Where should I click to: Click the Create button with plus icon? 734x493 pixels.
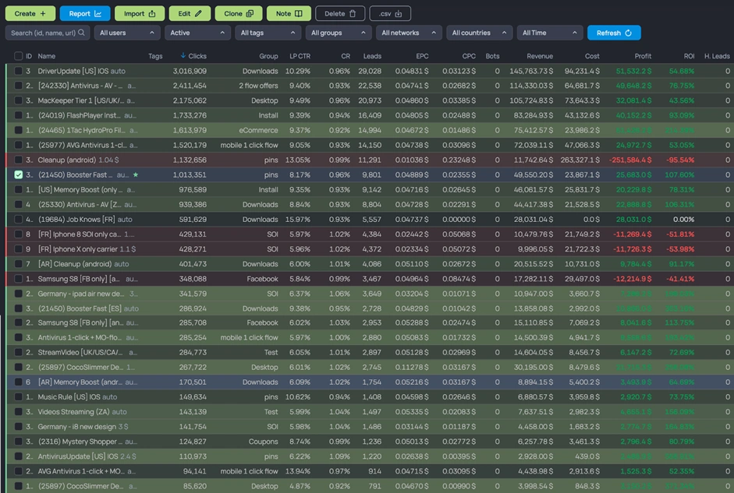(x=30, y=13)
